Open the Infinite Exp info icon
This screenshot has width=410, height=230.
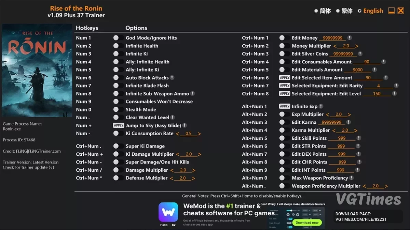pos(321,106)
